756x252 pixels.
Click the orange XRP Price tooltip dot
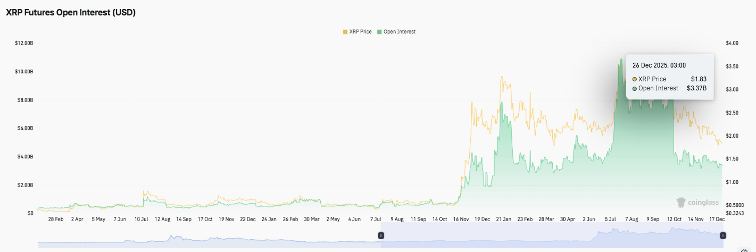[x=635, y=79]
